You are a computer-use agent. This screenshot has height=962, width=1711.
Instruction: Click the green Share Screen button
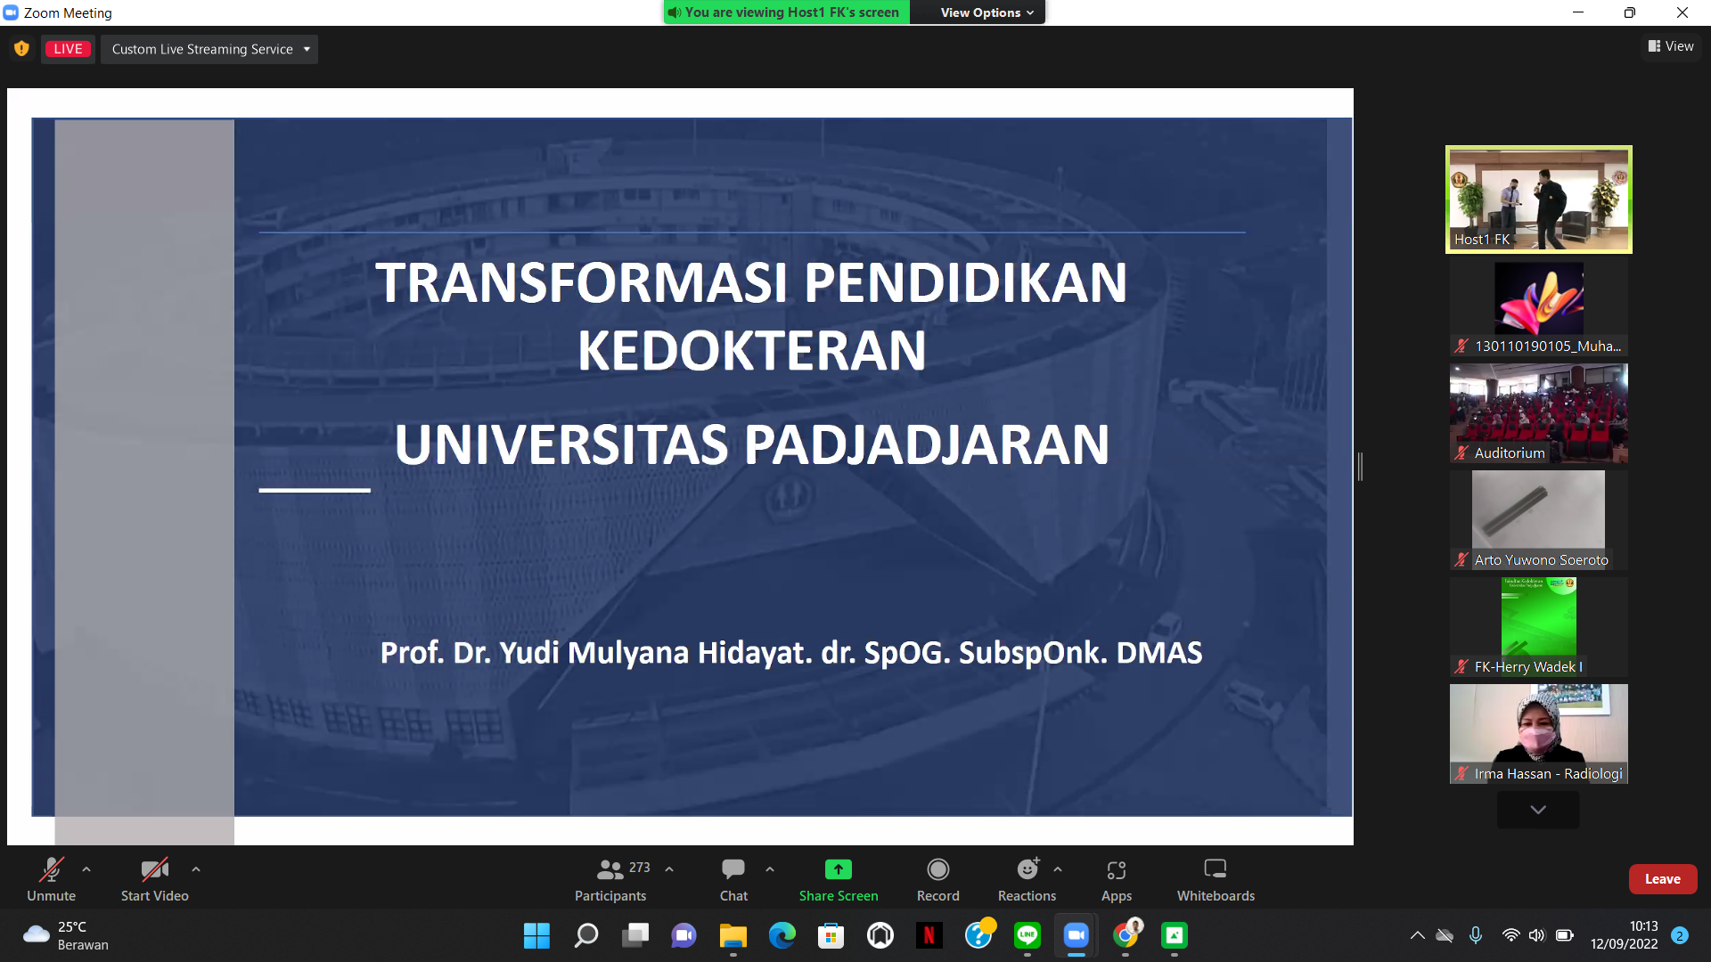(x=838, y=879)
